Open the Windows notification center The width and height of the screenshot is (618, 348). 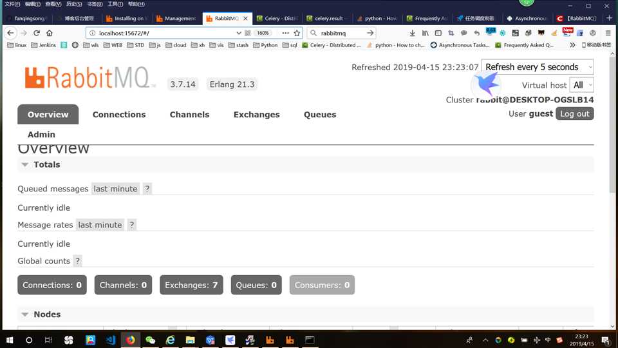(x=606, y=340)
